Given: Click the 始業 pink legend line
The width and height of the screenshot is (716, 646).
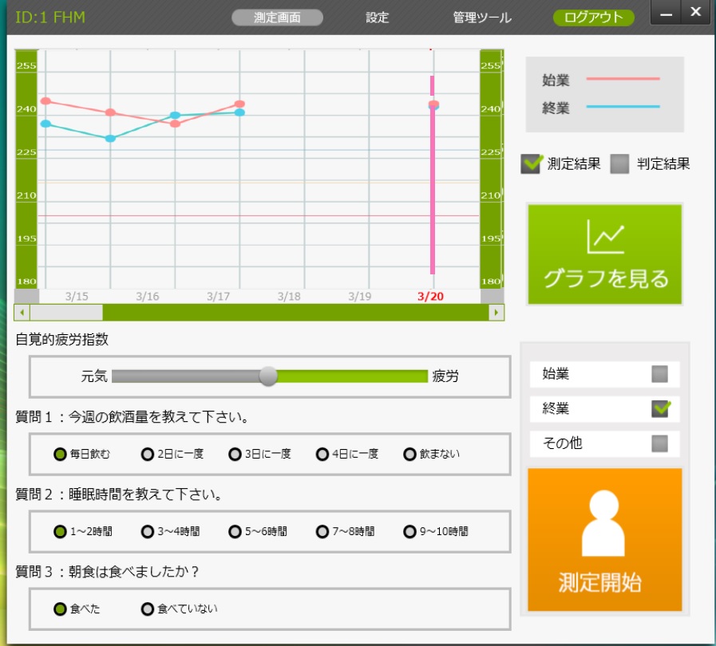Looking at the screenshot, I should point(623,78).
